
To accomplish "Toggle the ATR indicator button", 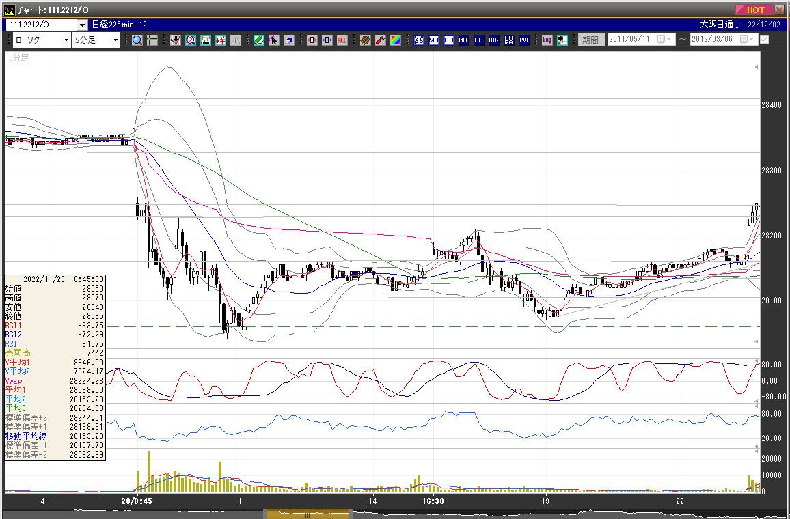I will tap(493, 40).
